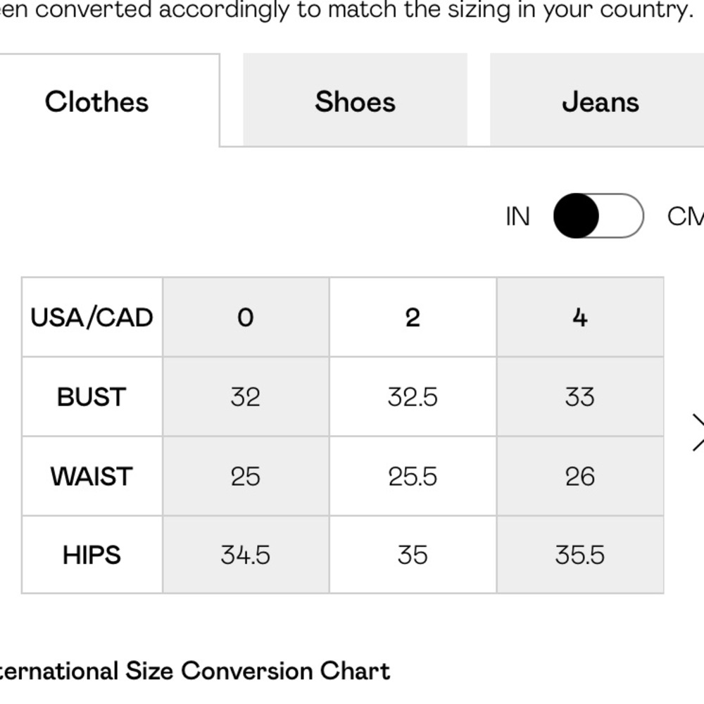Image resolution: width=704 pixels, height=704 pixels.
Task: Select the Jeans tab
Action: pos(597,100)
